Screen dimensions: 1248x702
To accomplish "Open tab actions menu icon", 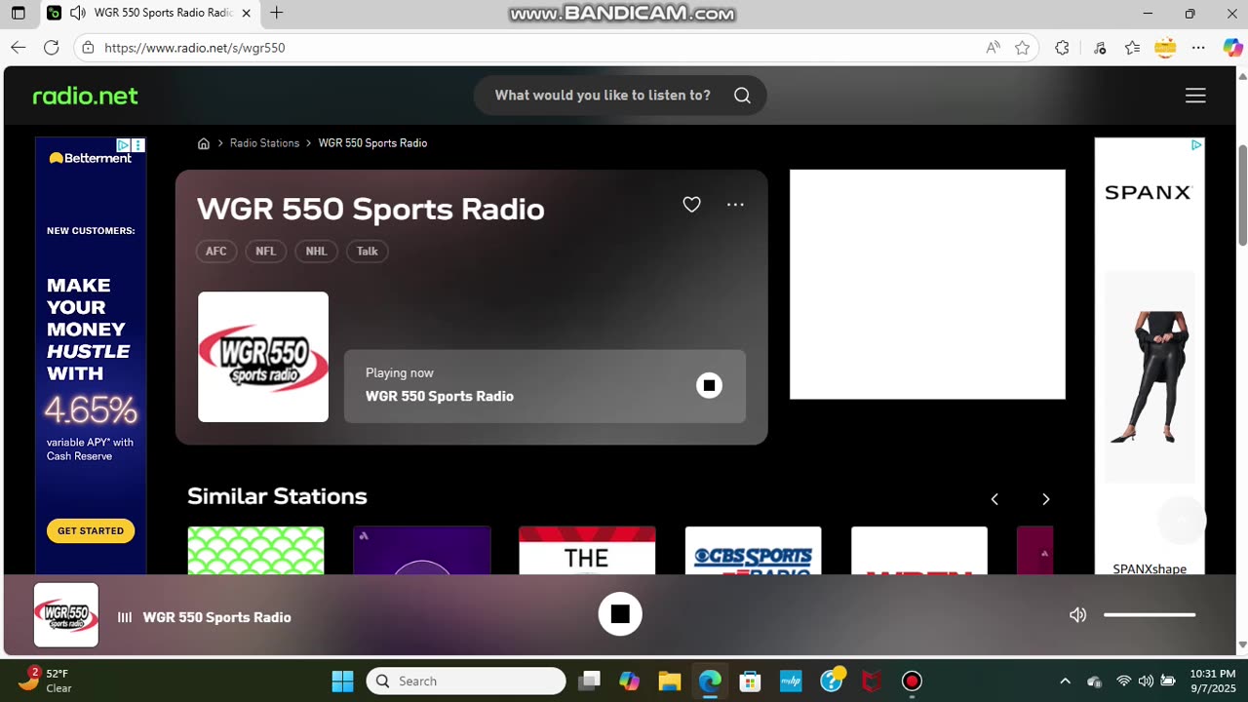I will coord(19,14).
